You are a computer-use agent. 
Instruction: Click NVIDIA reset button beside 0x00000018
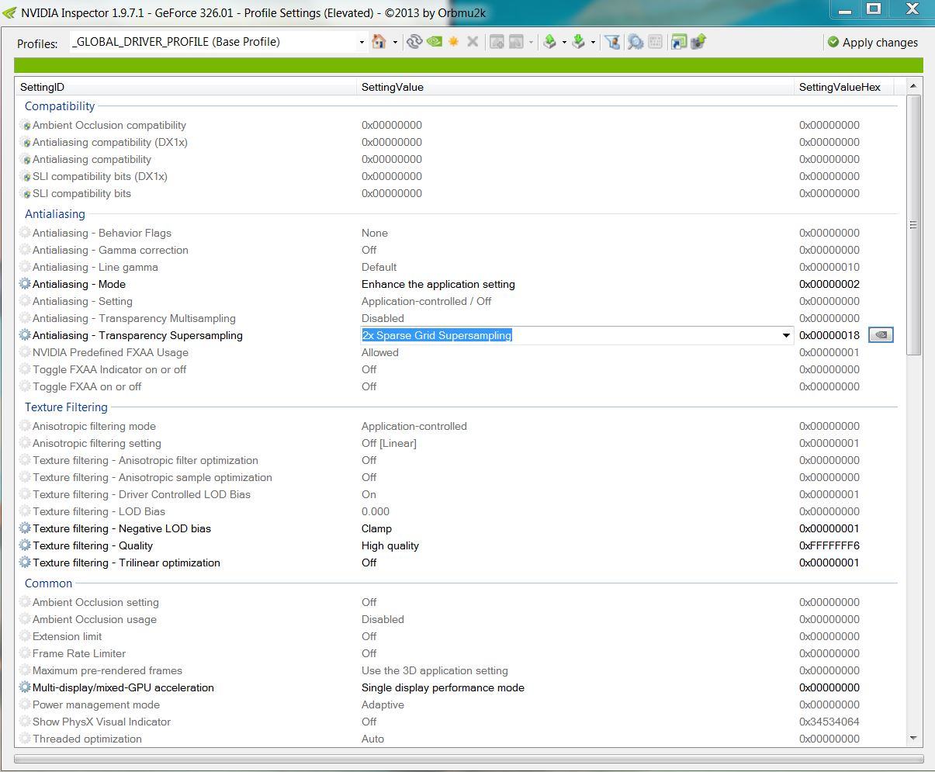(881, 335)
